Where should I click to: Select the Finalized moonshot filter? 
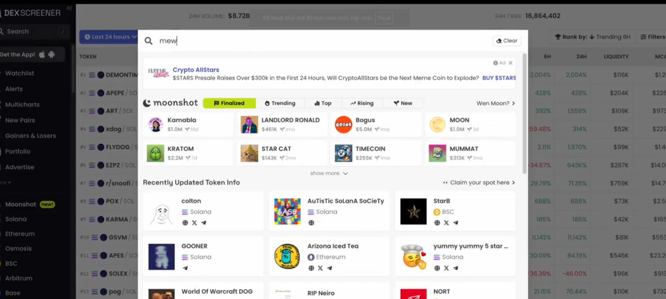click(229, 103)
